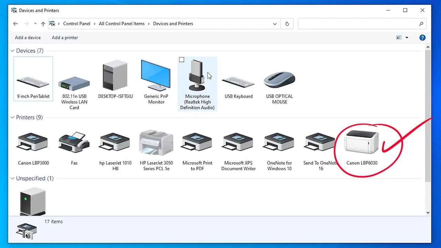Click Devices and Printers in the breadcrumb
The image size is (441, 248).
click(173, 24)
